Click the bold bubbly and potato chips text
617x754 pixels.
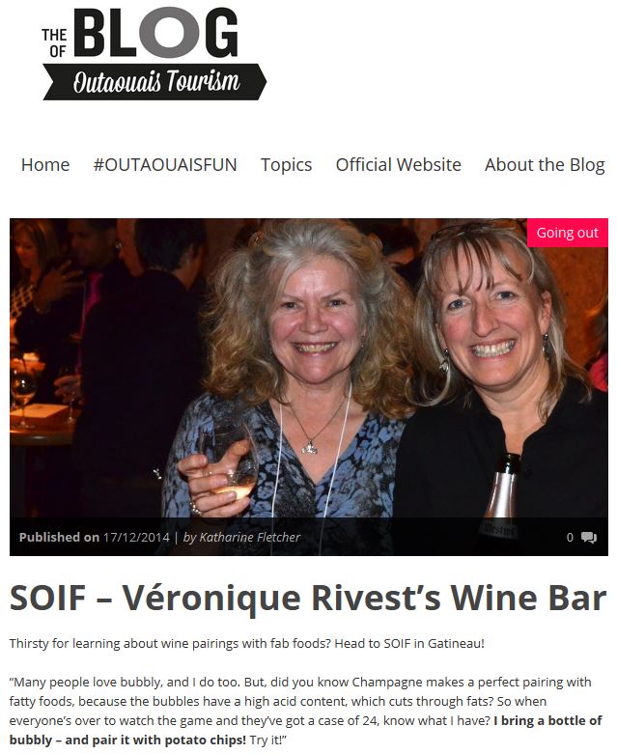tap(305, 730)
